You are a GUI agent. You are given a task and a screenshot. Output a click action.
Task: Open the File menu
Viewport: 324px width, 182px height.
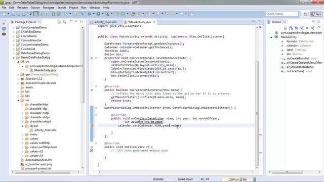click(x=4, y=8)
